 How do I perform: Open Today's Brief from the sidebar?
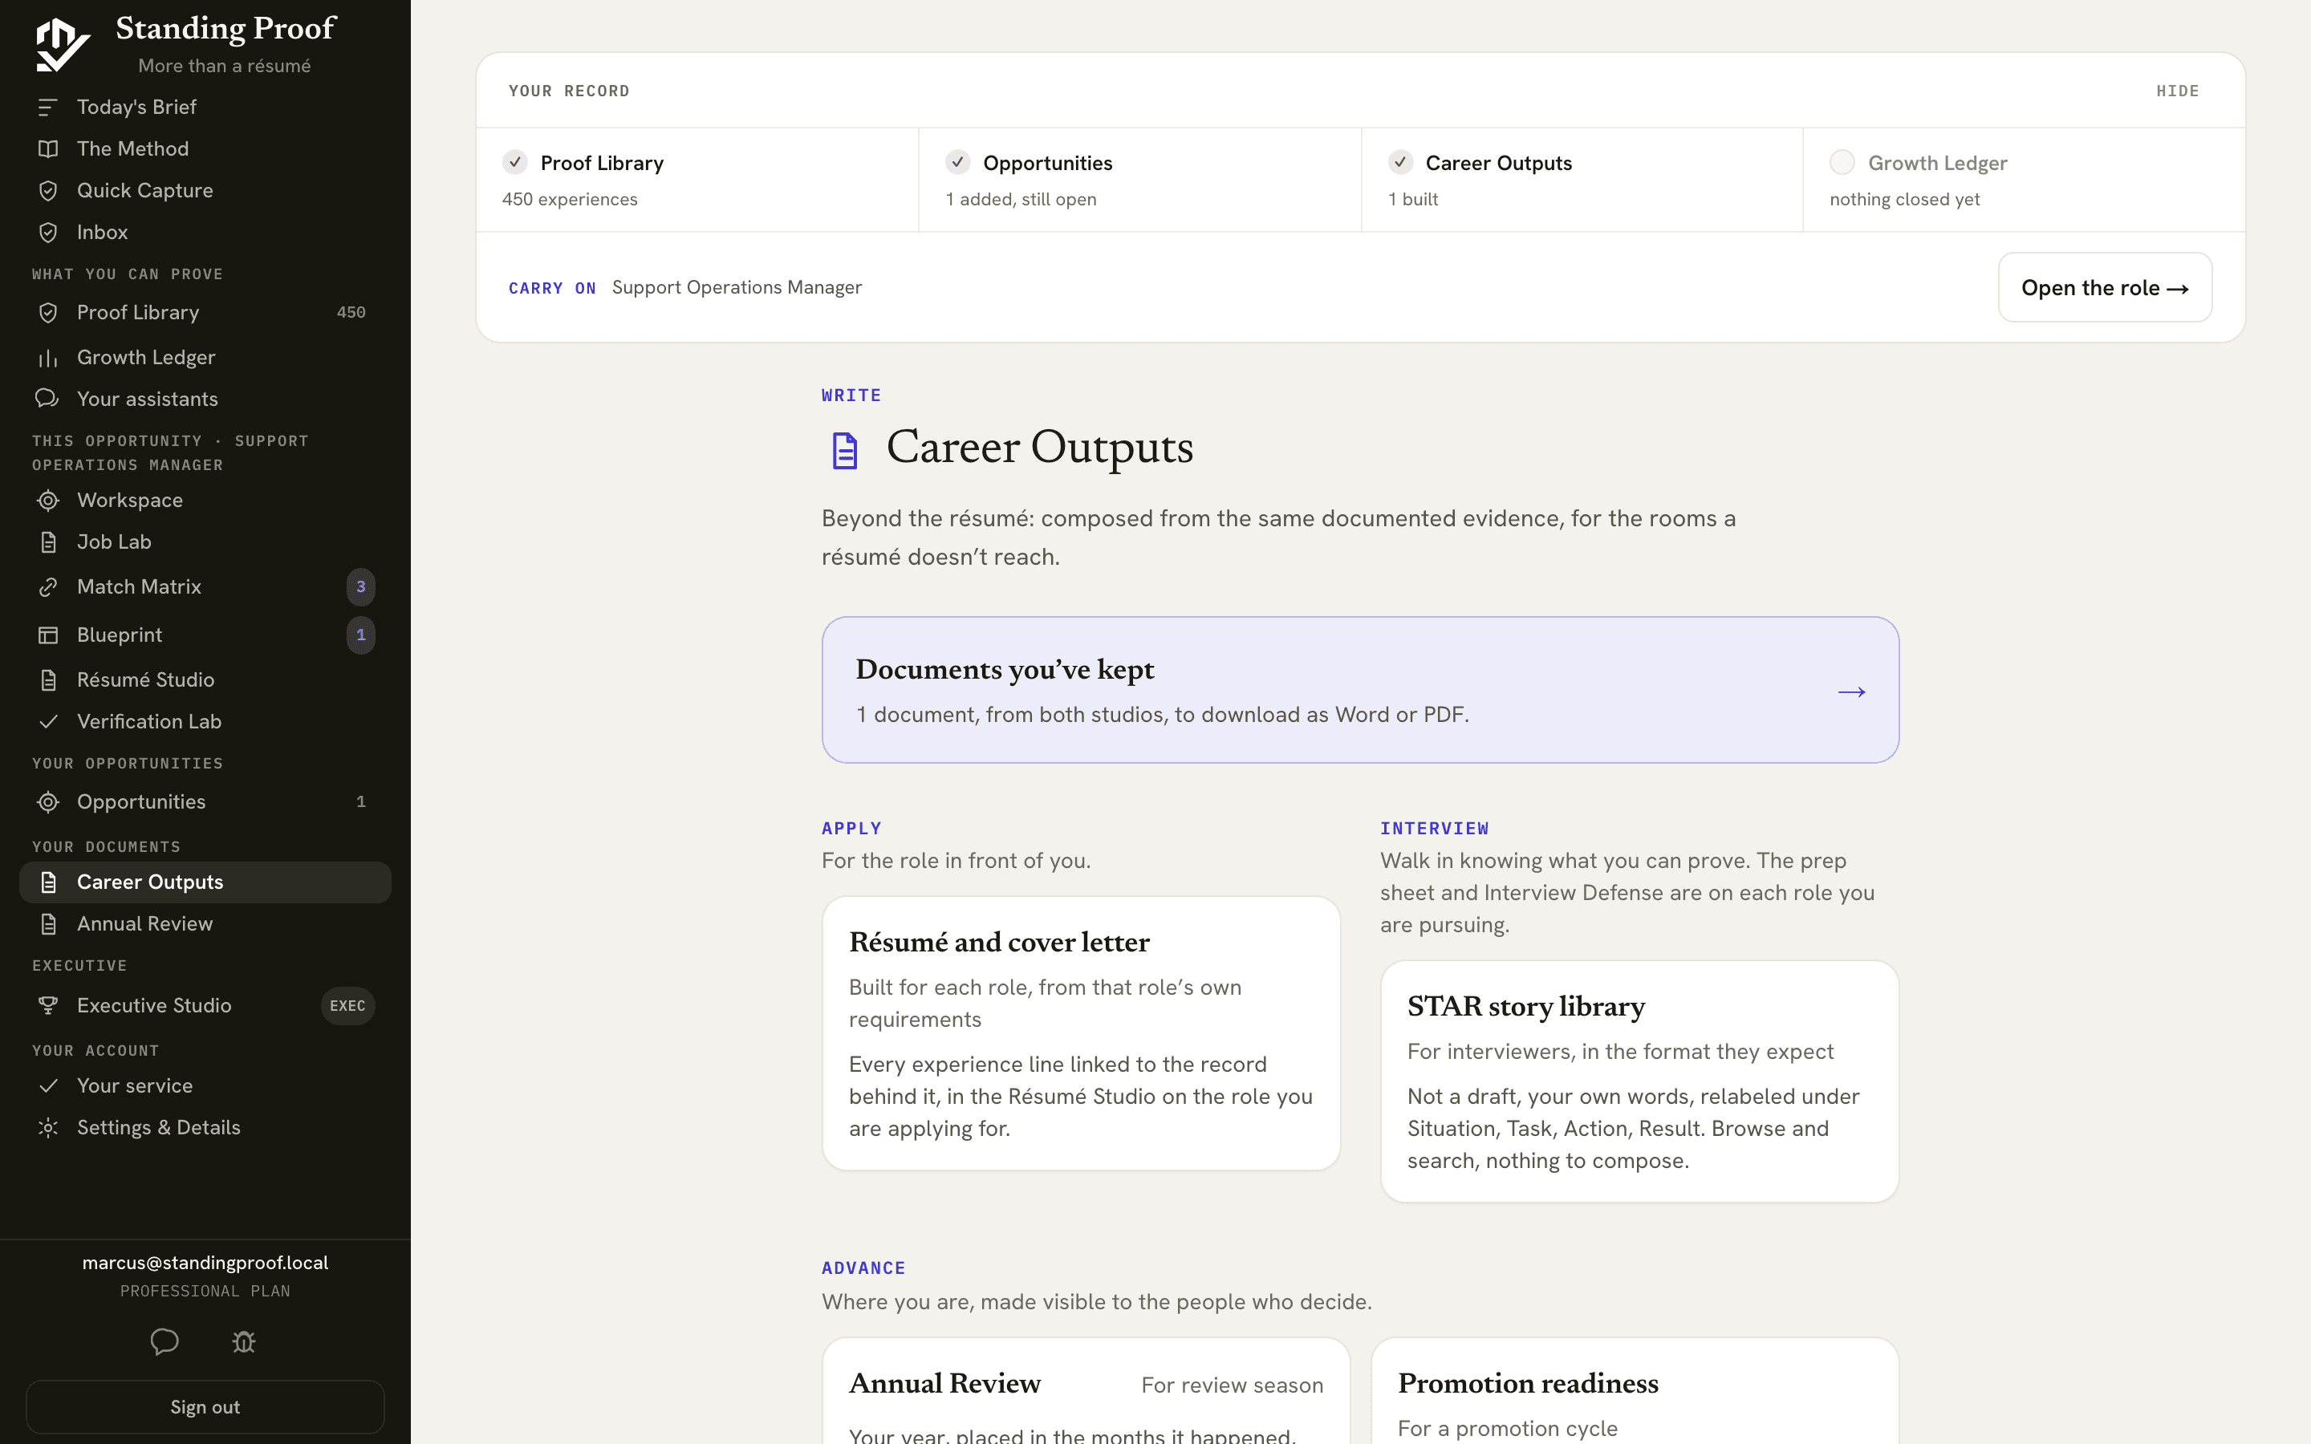[205, 107]
